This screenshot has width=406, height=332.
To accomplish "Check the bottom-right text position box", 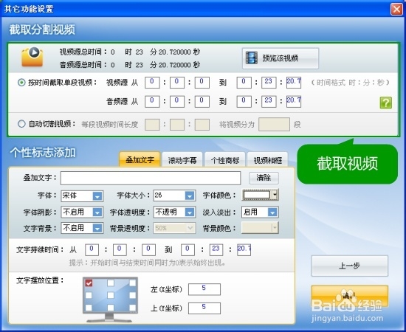I will (133, 308).
